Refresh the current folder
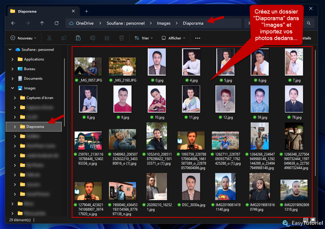The image size is (325, 229). point(56,23)
